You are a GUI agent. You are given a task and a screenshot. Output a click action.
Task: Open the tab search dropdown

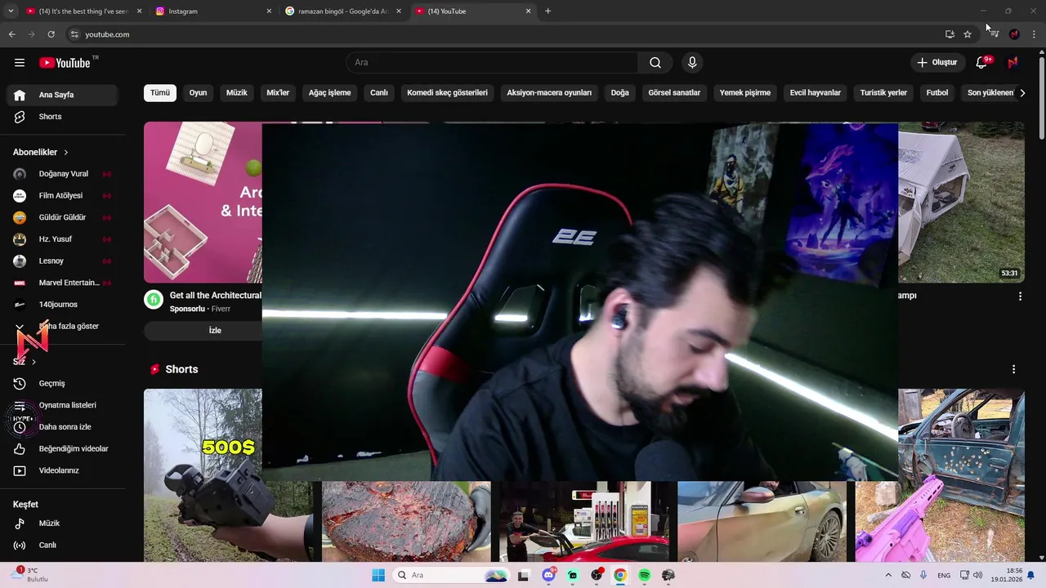pos(10,11)
